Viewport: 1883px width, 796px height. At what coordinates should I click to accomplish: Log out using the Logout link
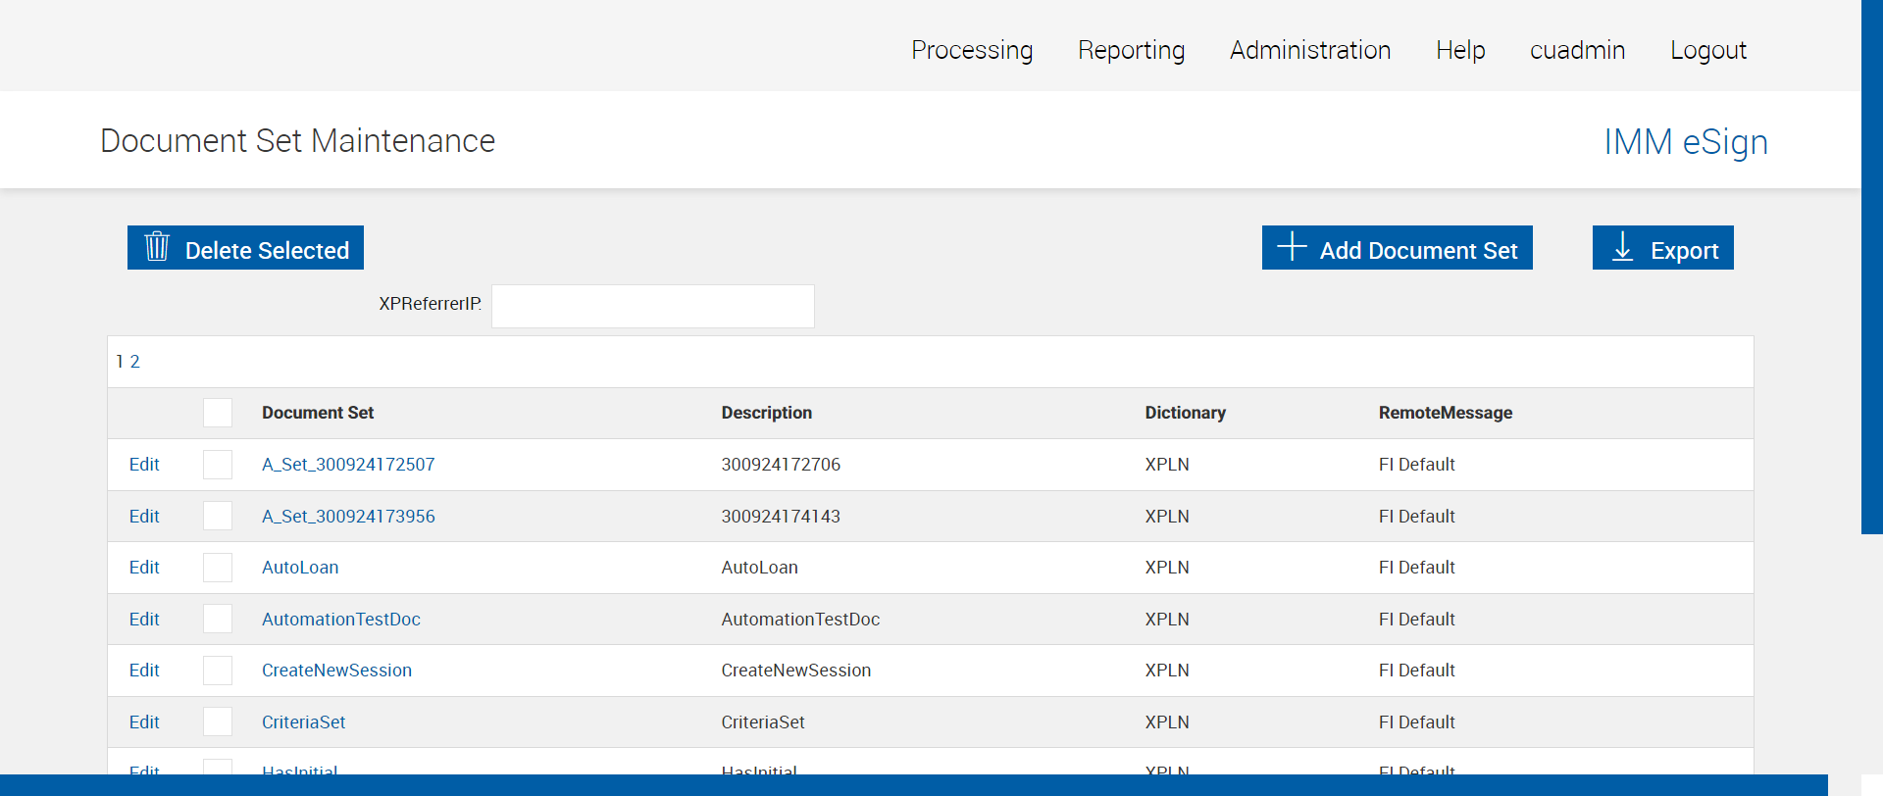1707,50
